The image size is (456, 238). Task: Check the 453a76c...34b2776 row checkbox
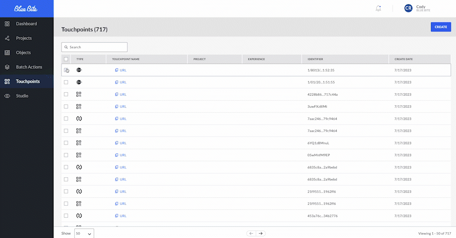(x=66, y=216)
